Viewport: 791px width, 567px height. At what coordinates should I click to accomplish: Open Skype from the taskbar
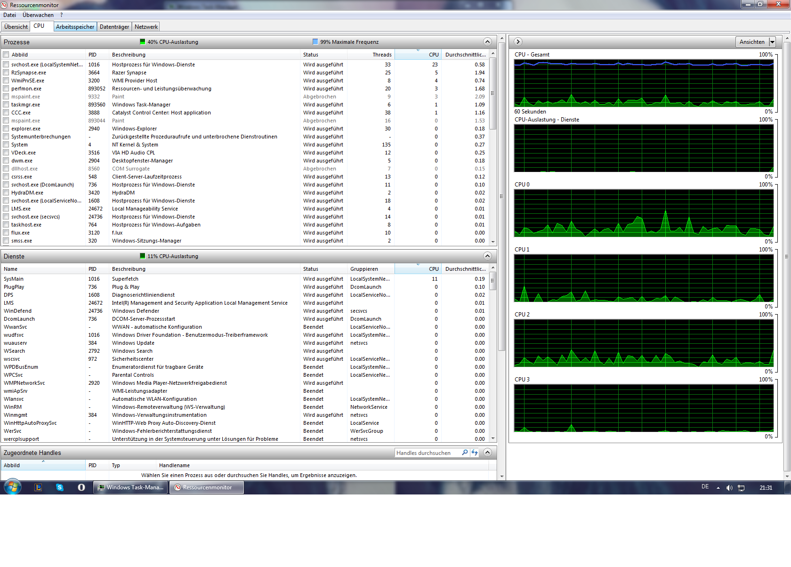click(x=60, y=487)
